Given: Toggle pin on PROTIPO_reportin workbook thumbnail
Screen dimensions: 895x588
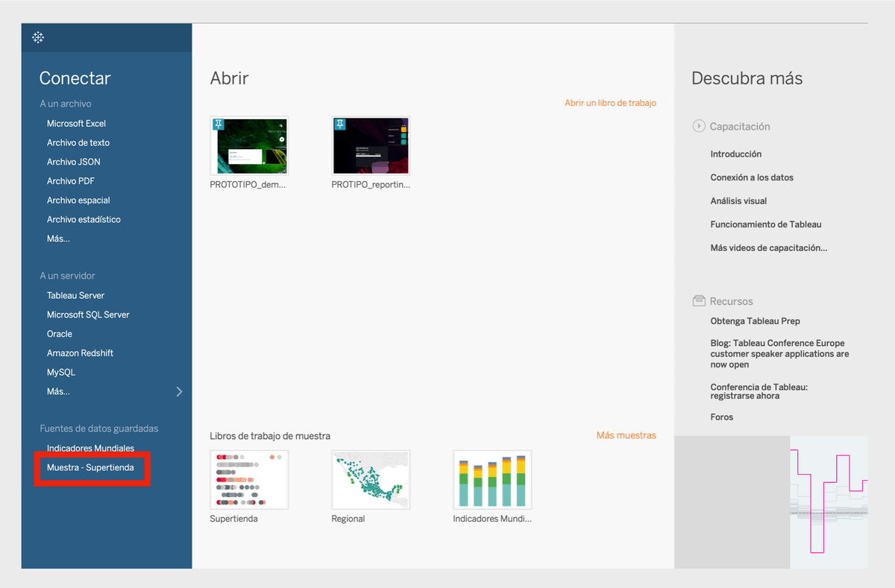Looking at the screenshot, I should [340, 124].
